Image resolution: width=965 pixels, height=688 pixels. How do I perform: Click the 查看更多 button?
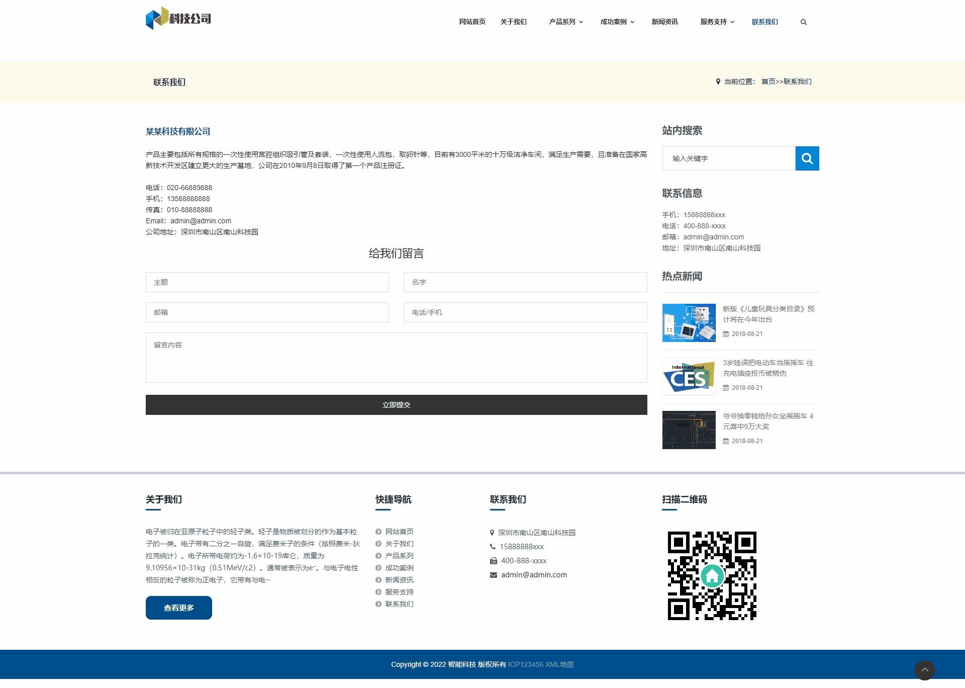178,608
